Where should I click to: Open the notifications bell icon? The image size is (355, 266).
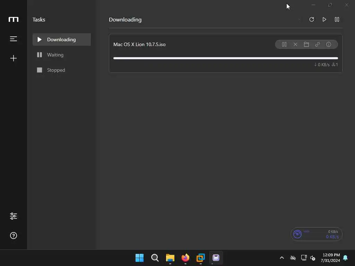pos(345,258)
